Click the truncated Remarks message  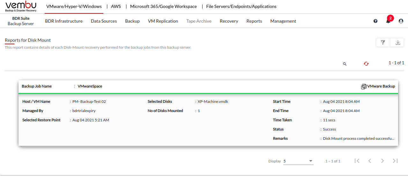[359, 139]
